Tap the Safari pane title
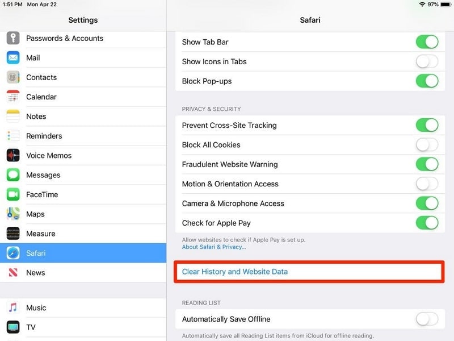 tap(310, 20)
